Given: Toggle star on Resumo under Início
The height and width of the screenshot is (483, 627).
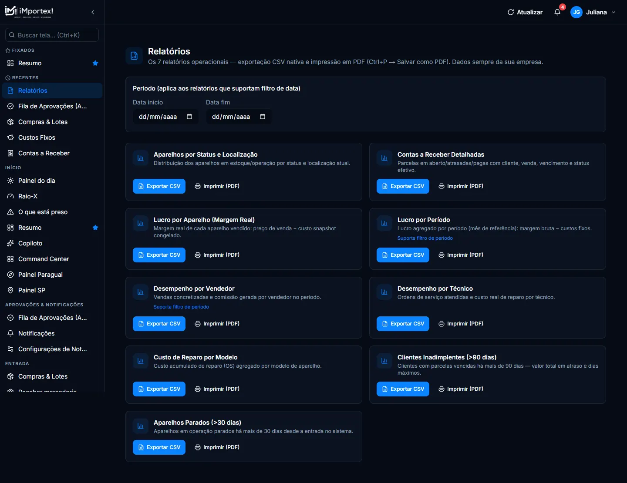Looking at the screenshot, I should point(95,228).
